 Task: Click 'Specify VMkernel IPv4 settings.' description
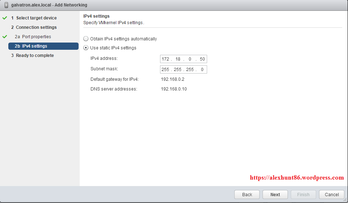coord(114,23)
